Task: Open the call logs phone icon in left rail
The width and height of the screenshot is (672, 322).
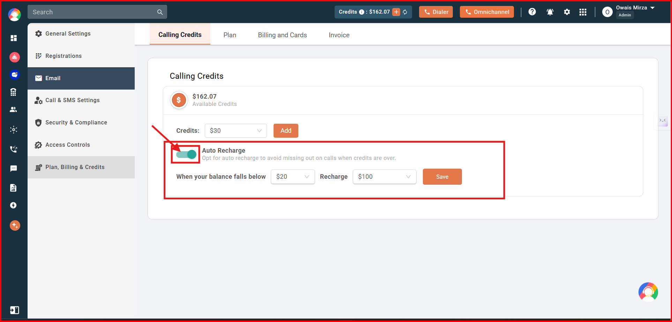Action: pos(13,149)
